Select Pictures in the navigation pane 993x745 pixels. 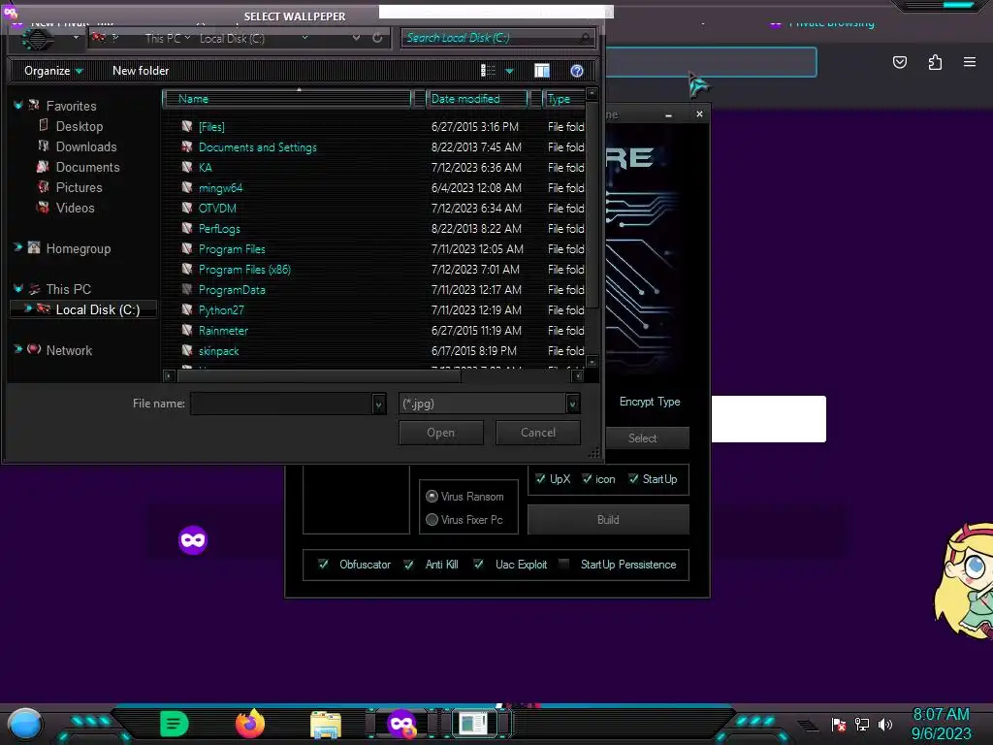(x=79, y=187)
